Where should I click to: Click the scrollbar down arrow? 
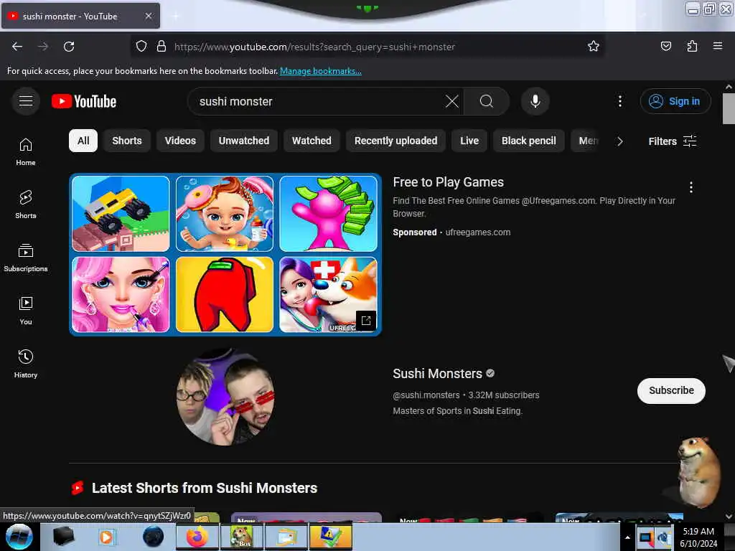tap(729, 517)
